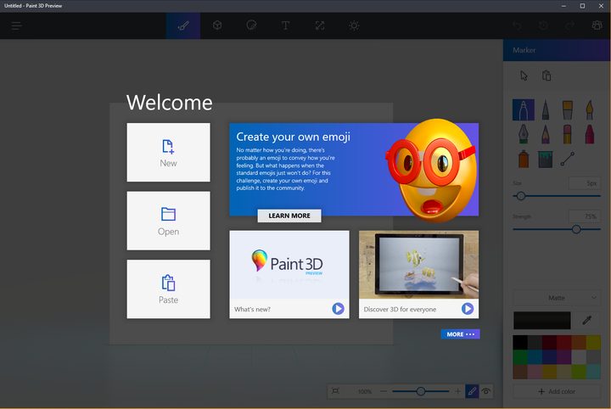Screen dimensions: 611x409
Task: Click the LEARN MORE button
Action: click(289, 216)
